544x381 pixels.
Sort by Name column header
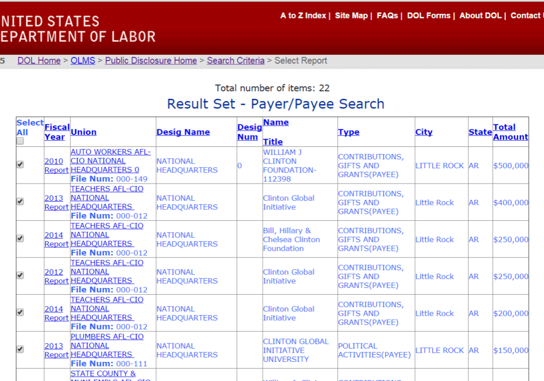[x=276, y=122]
